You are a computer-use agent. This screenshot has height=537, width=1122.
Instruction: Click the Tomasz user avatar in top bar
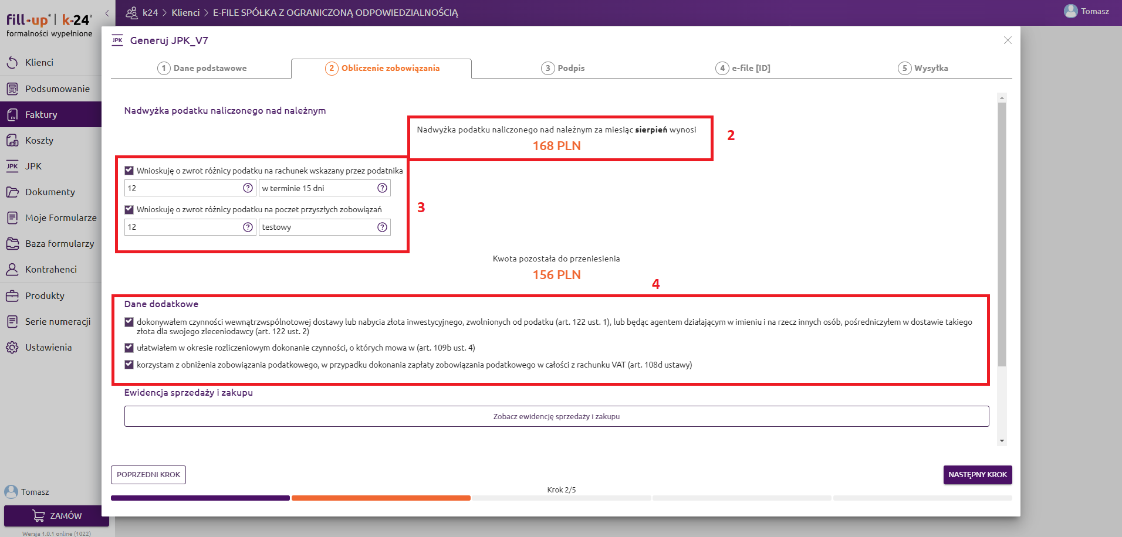point(1070,11)
